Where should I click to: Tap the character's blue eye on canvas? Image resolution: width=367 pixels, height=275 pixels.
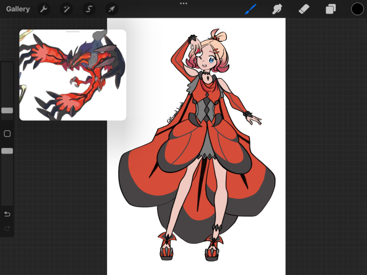click(212, 59)
